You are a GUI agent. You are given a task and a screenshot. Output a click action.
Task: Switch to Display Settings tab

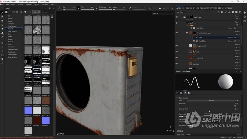click(x=225, y=8)
